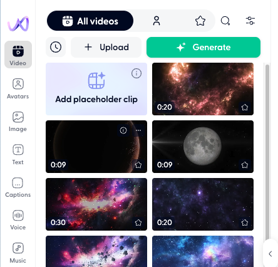The height and width of the screenshot is (267, 278).
Task: Click the app logo at top
Action: pyautogui.click(x=18, y=24)
